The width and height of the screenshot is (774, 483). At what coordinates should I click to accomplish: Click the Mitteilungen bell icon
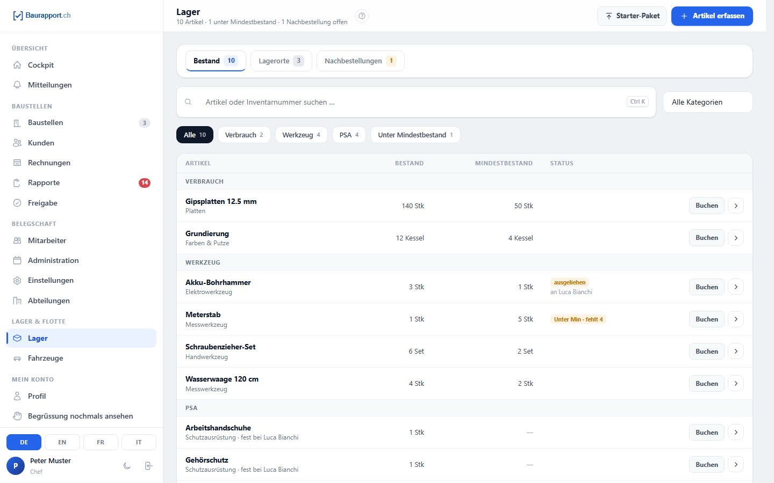(17, 85)
